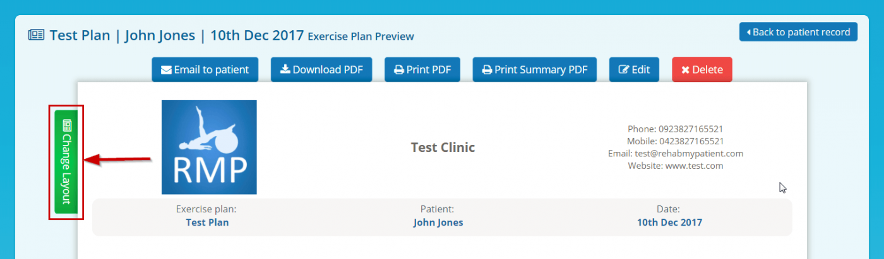Click the pencil icon on Edit button
Image resolution: width=884 pixels, height=259 pixels.
[624, 70]
